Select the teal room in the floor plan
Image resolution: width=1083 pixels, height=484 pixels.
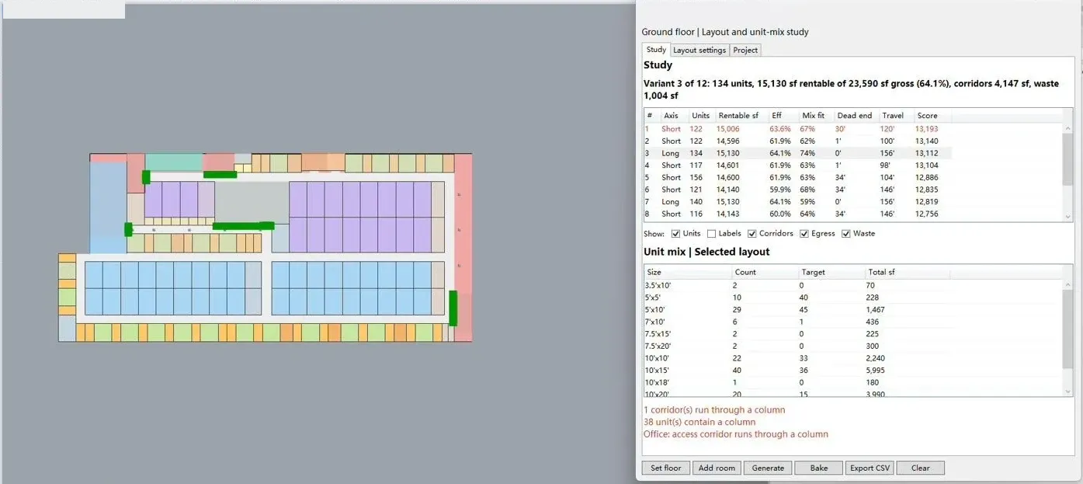pyautogui.click(x=174, y=162)
